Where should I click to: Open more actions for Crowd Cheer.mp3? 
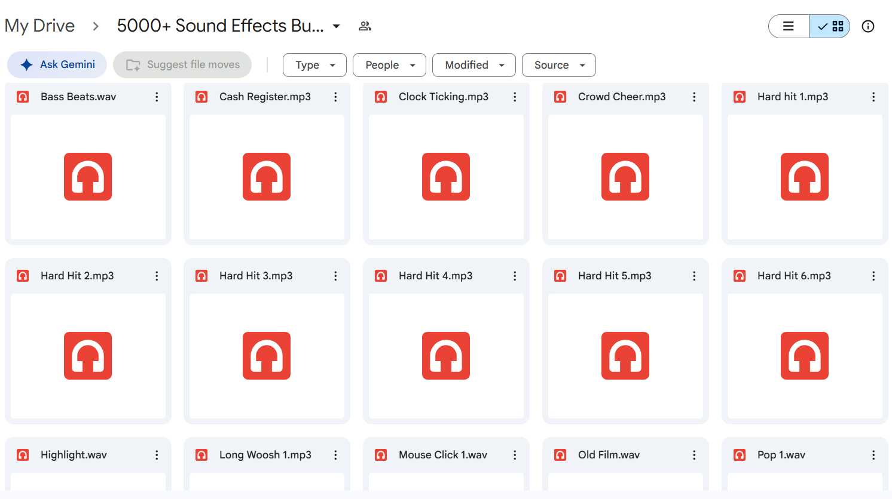click(x=694, y=97)
